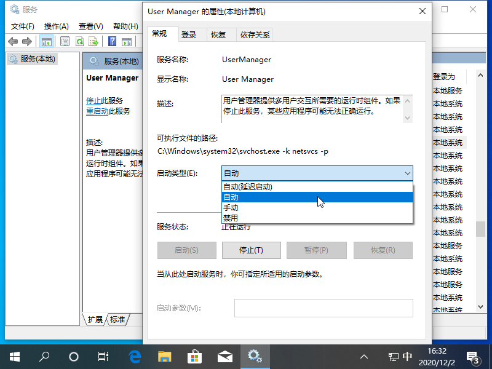Viewport: 492px width, 369px height.
Task: Click the Back arrow in Services toolbar
Action: 13,41
